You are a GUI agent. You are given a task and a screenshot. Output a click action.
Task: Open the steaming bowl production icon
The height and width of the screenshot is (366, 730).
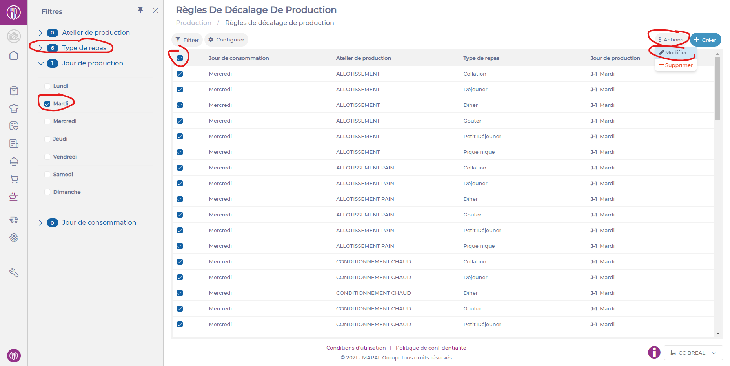[x=14, y=197]
